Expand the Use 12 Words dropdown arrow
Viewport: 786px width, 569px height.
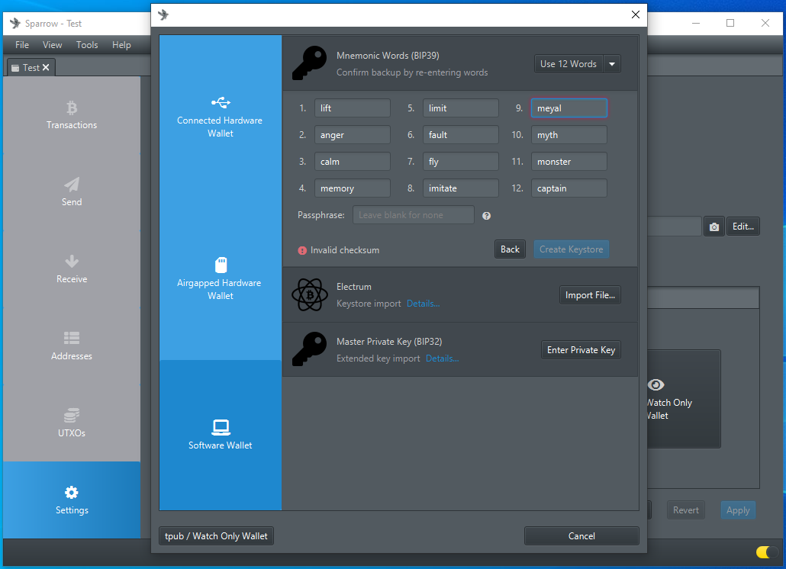[612, 64]
